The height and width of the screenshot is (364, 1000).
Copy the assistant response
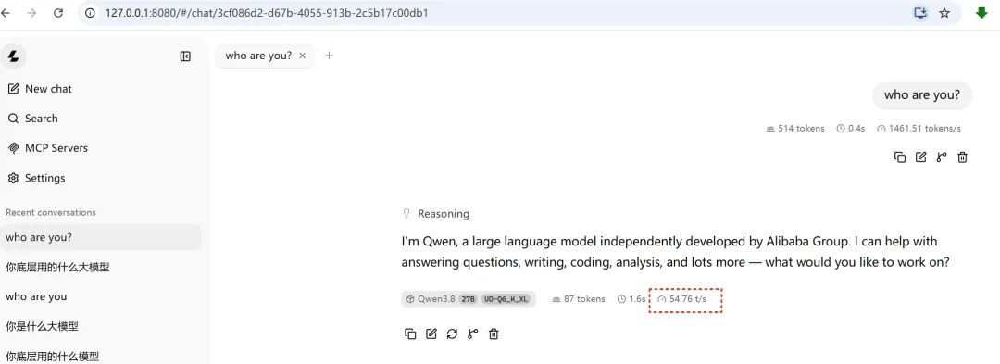410,333
